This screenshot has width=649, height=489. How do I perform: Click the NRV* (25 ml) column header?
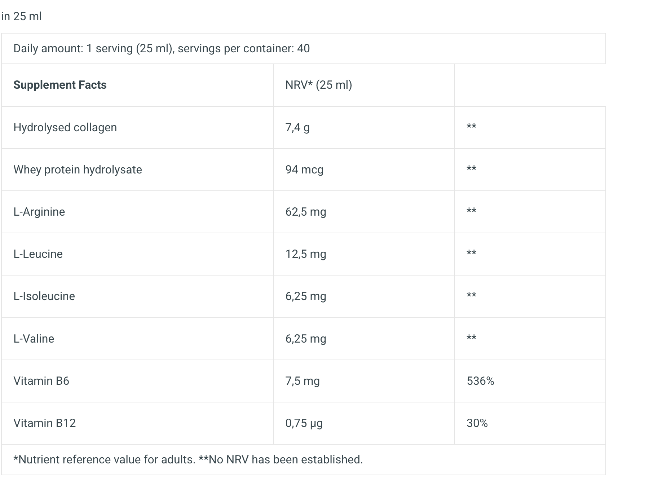click(x=319, y=85)
